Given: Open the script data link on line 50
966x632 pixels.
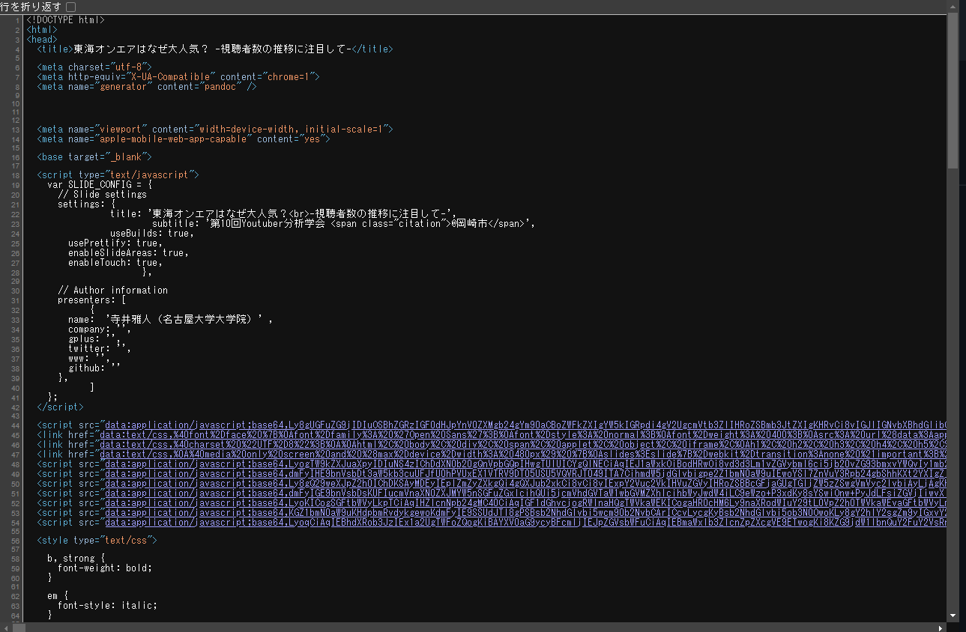Looking at the screenshot, I should click(525, 484).
